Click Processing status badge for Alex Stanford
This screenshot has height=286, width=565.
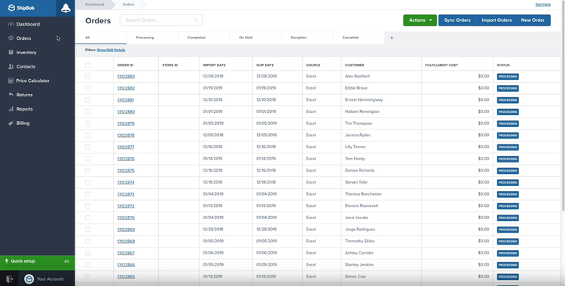tap(508, 76)
